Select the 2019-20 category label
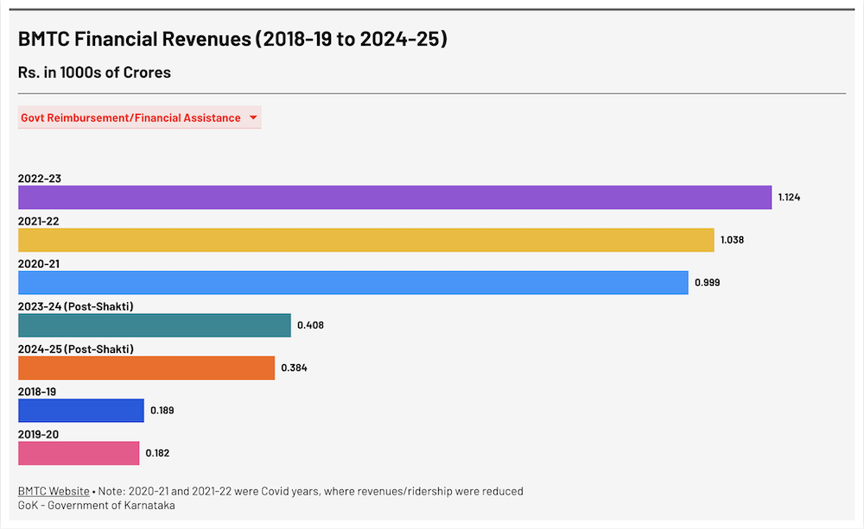Viewport: 864px width, 529px height. pos(39,434)
